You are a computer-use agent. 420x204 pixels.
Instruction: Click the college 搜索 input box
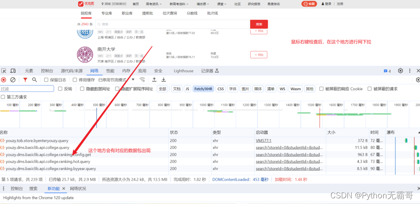(173, 24)
